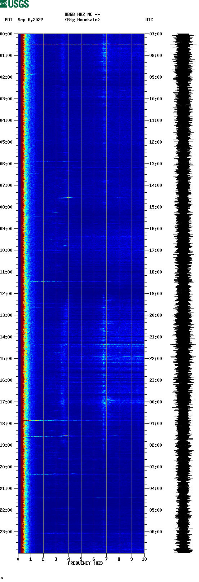Viewport: 199px width, 582px height.
Task: Click frequency axis tick label '6'
Action: [x=94, y=559]
